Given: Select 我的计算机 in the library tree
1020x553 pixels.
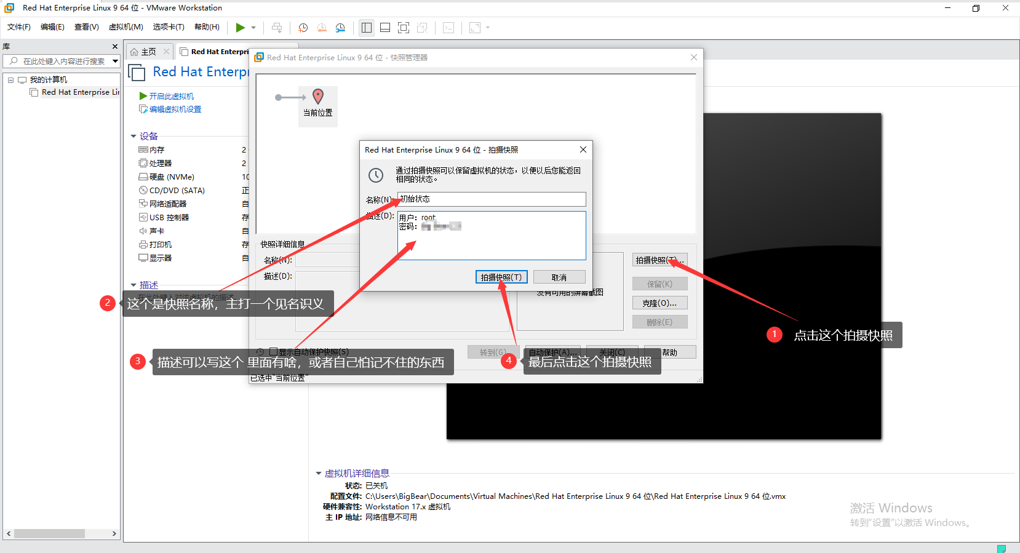Looking at the screenshot, I should 49,80.
